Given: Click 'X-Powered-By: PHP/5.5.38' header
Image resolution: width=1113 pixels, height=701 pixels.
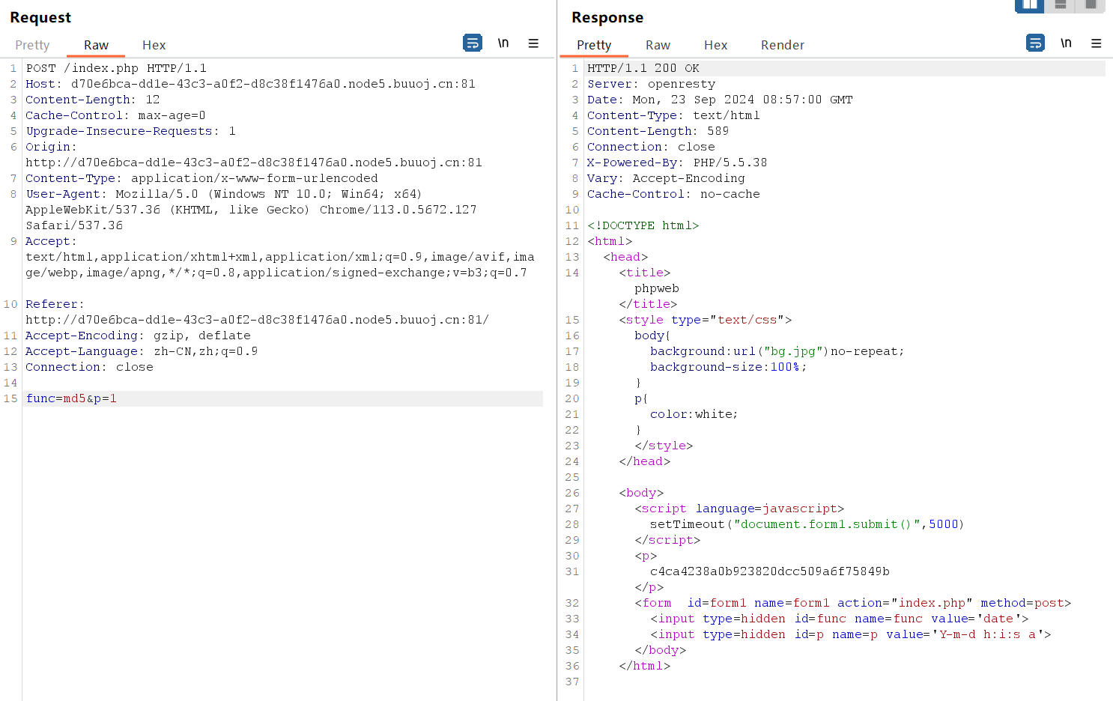Looking at the screenshot, I should (x=677, y=163).
